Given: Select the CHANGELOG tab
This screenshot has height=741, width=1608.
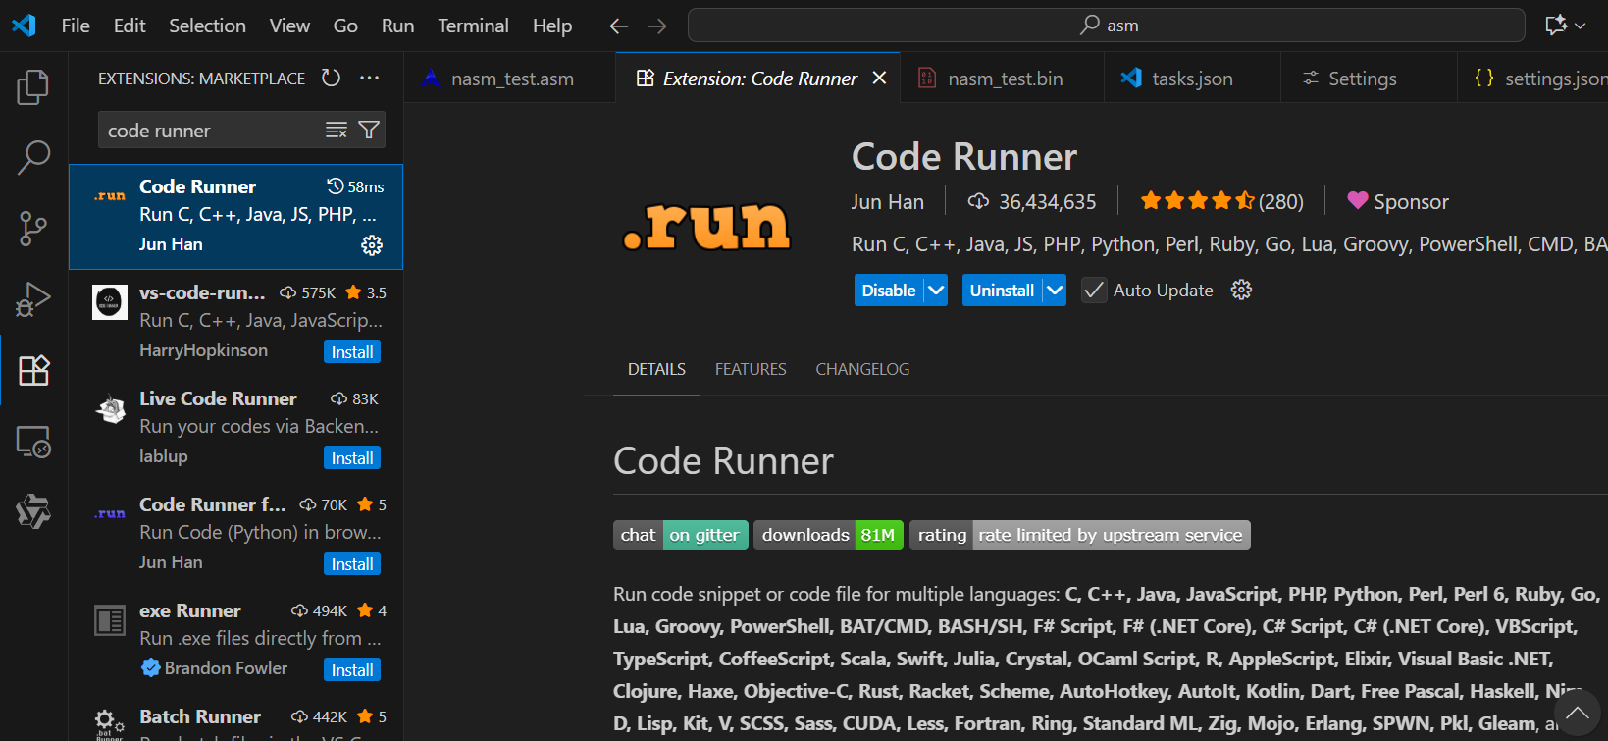Looking at the screenshot, I should [862, 369].
